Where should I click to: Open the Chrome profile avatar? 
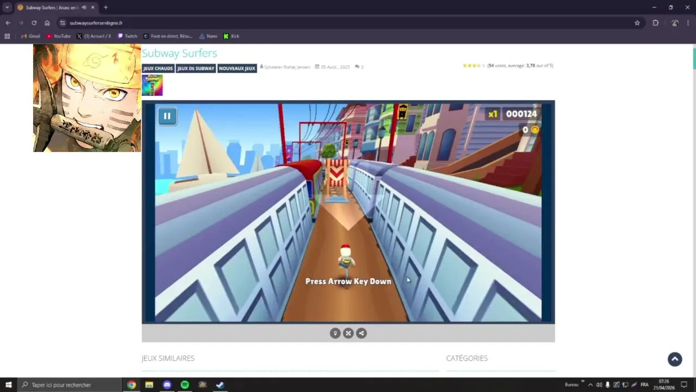675,23
